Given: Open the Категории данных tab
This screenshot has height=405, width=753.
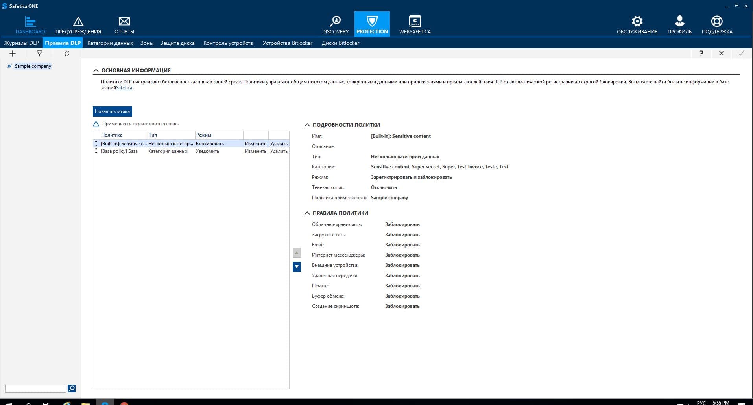Looking at the screenshot, I should point(110,43).
